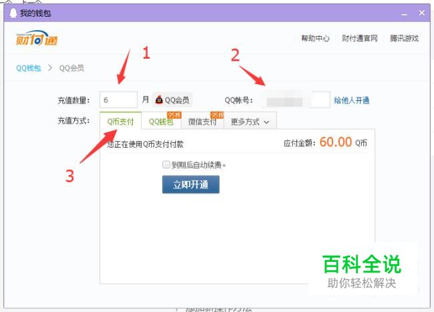Switch to 微信支付 payment tab

[202, 122]
